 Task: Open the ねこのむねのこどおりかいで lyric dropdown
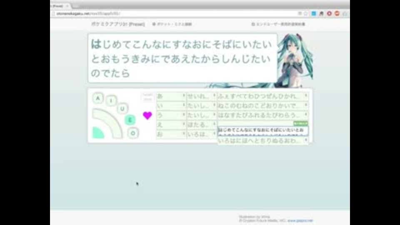[x=263, y=105]
